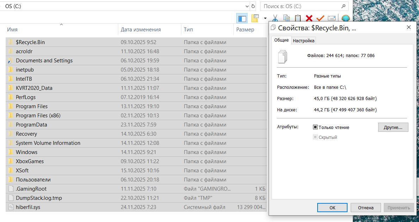
Task: Click the refresh button beside the address bar
Action: point(253,6)
